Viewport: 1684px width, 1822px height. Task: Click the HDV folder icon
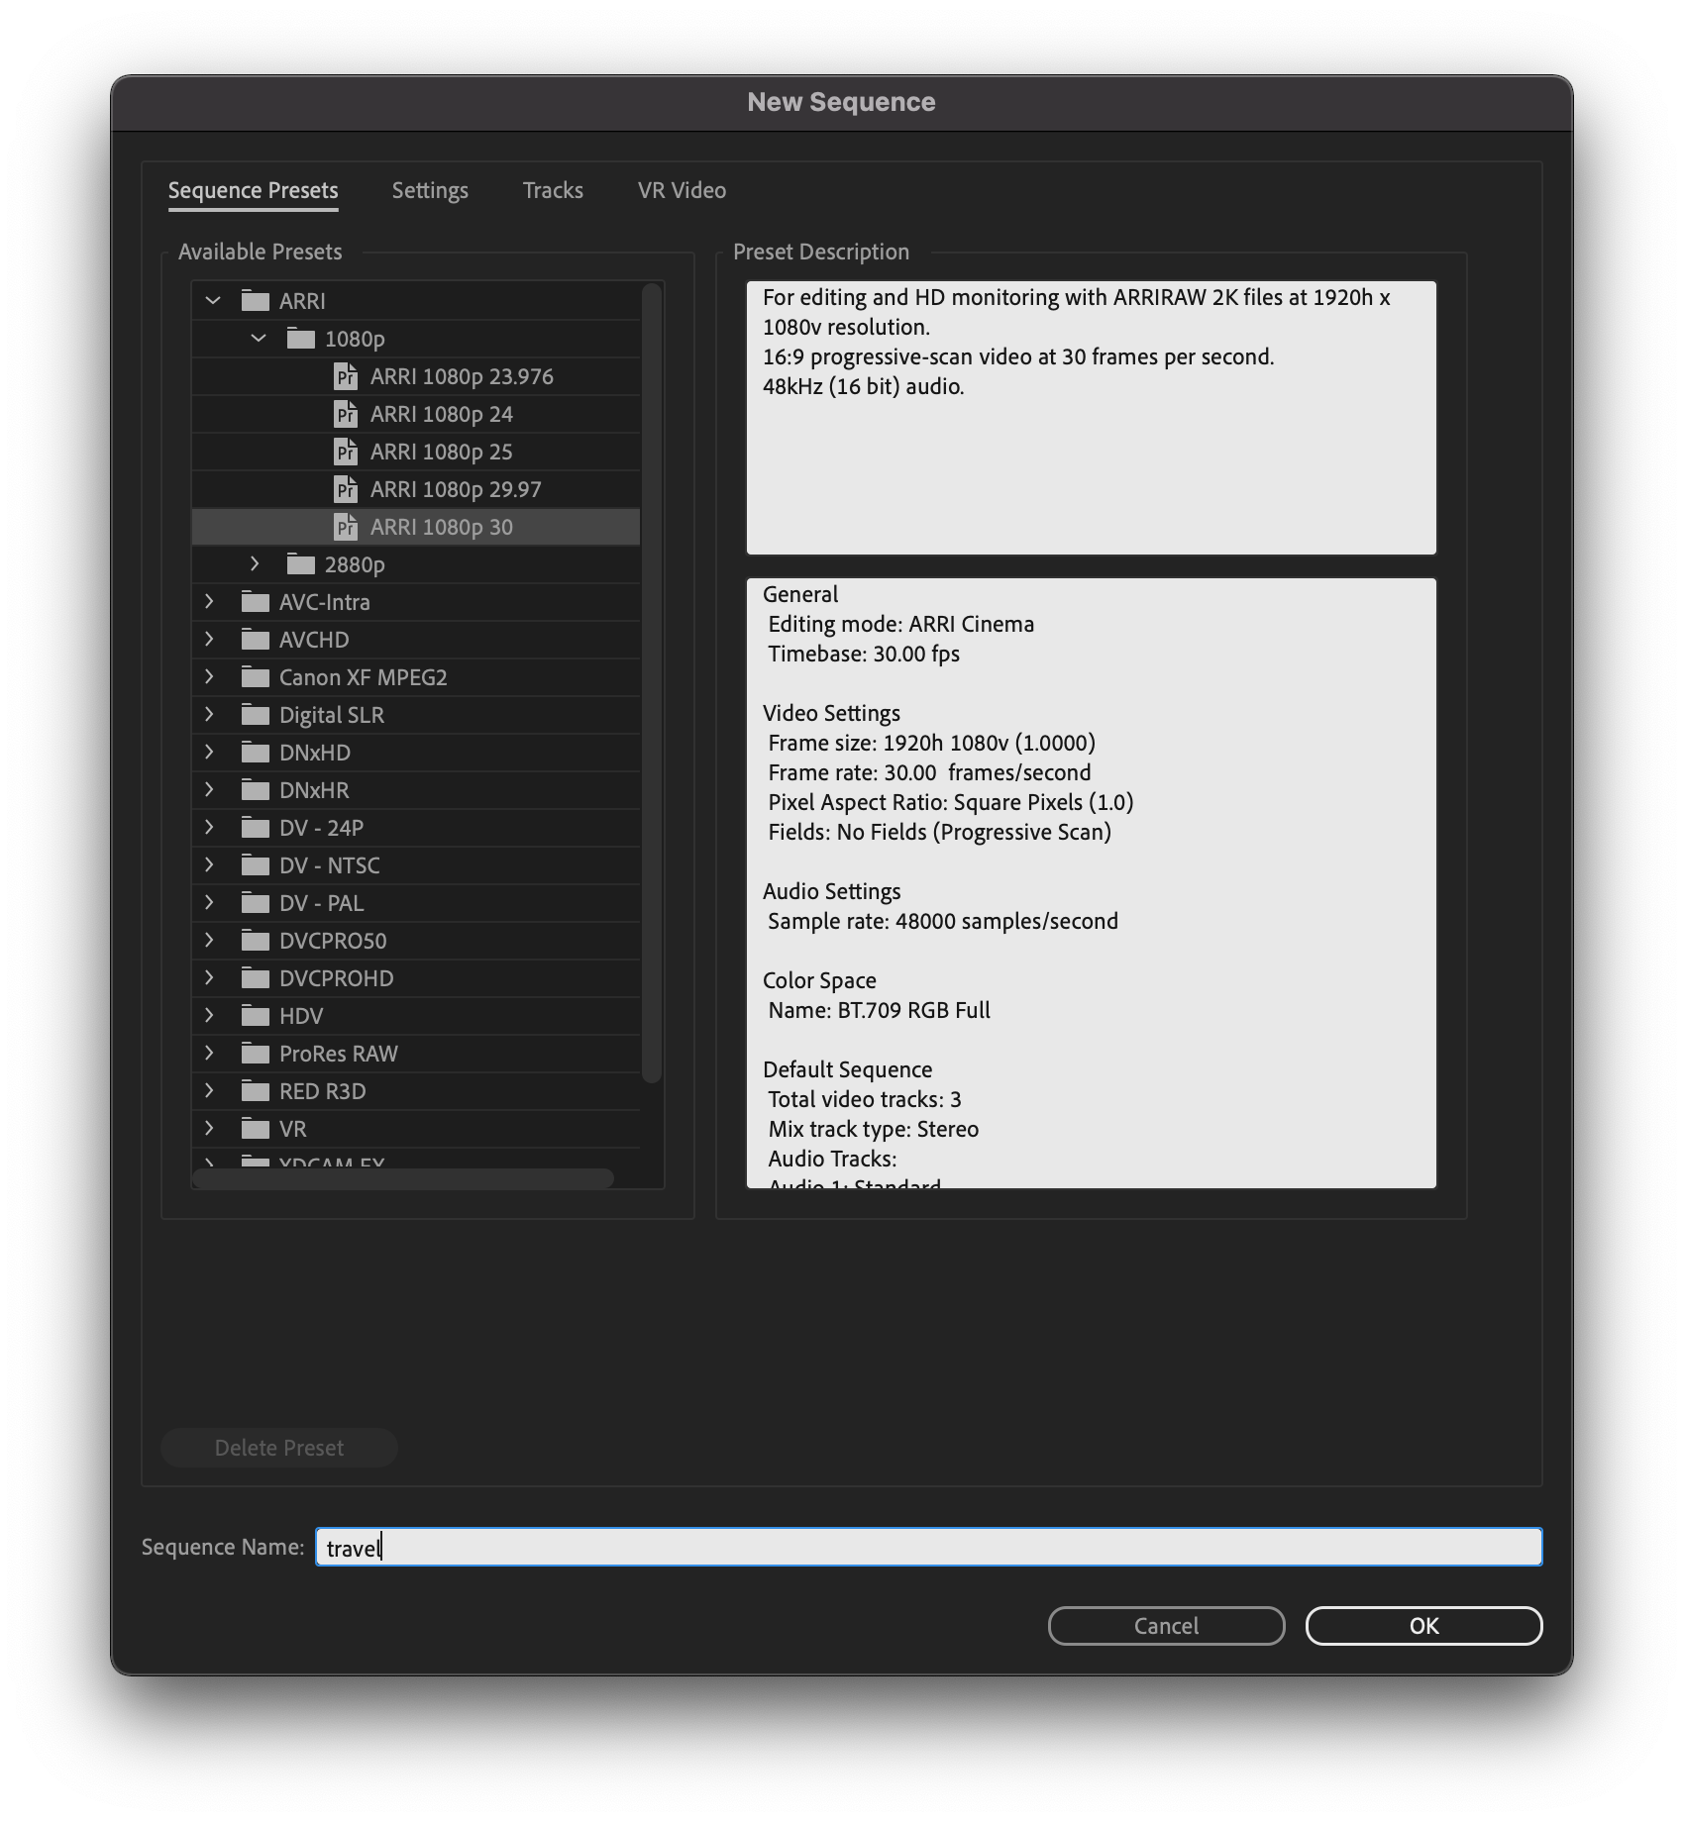tap(256, 1016)
